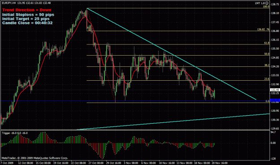Click the Candle Close = 00:40:32 countdown
The width and height of the screenshot is (280, 165).
pos(27,23)
